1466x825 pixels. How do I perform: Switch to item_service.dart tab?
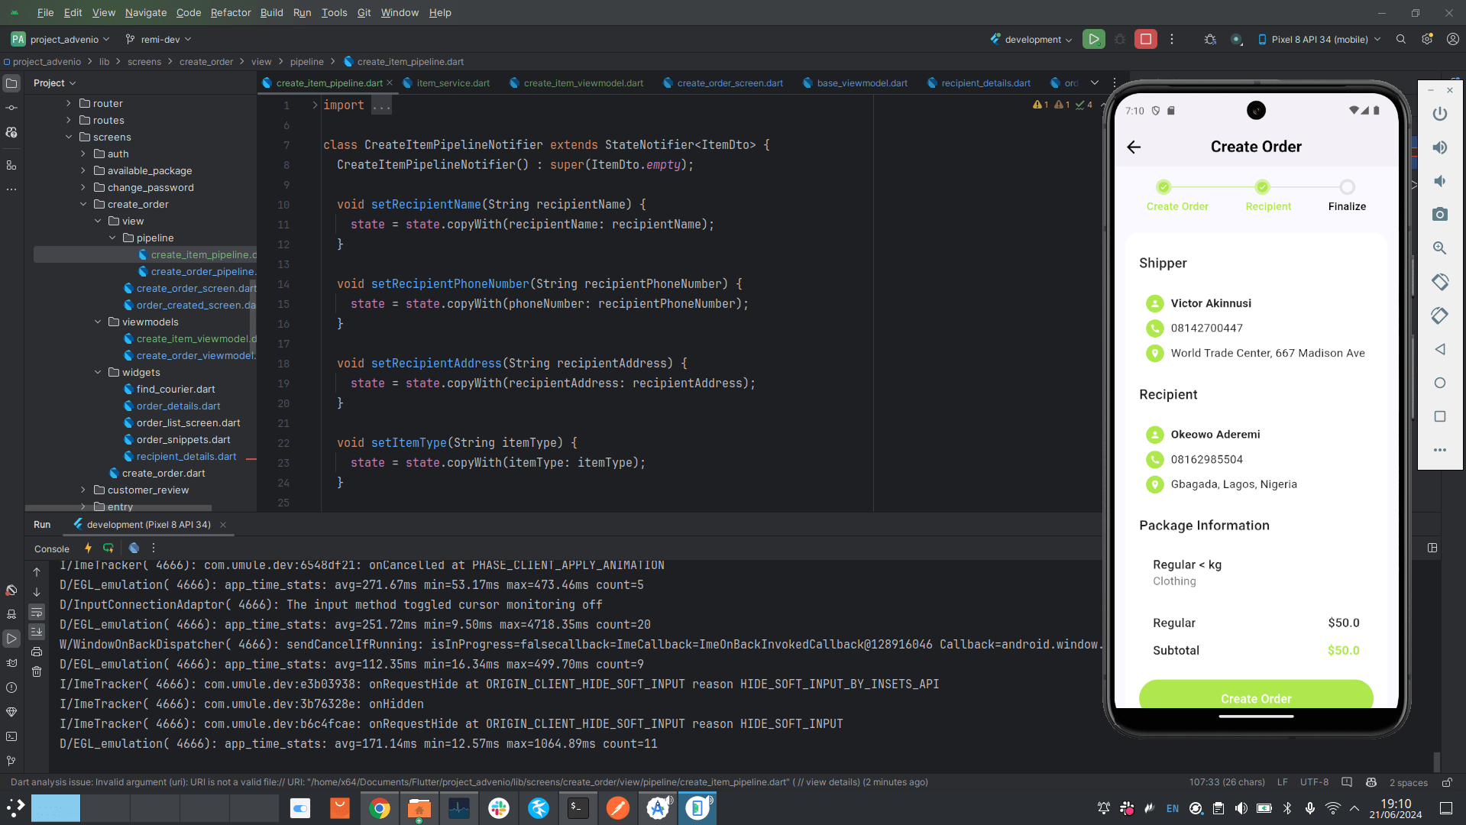447,82
